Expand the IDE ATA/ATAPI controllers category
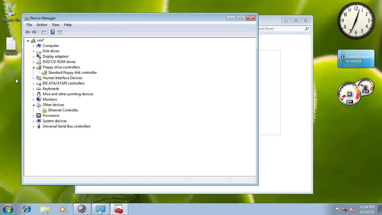This screenshot has height=215, width=382. [33, 84]
